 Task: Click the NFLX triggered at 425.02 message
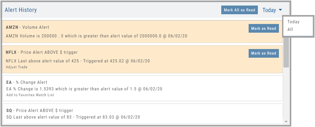pos(78,61)
